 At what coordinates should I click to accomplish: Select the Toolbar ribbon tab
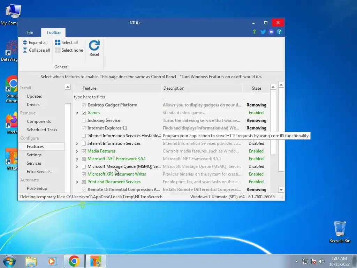coord(53,32)
